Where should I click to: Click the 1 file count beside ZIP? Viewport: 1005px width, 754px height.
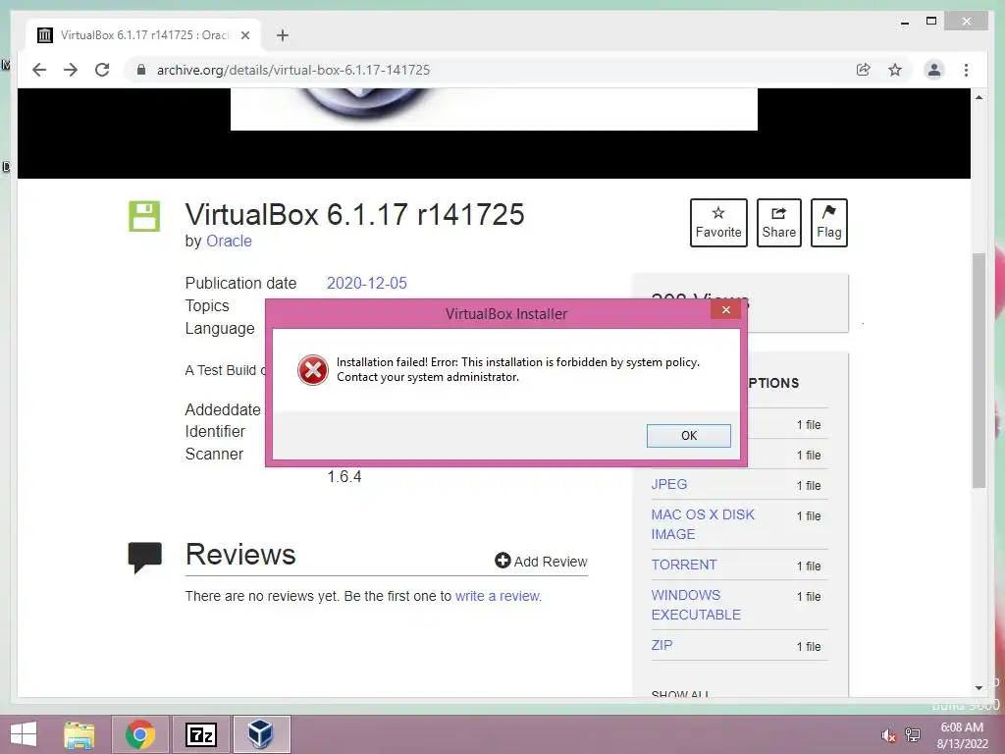(809, 646)
